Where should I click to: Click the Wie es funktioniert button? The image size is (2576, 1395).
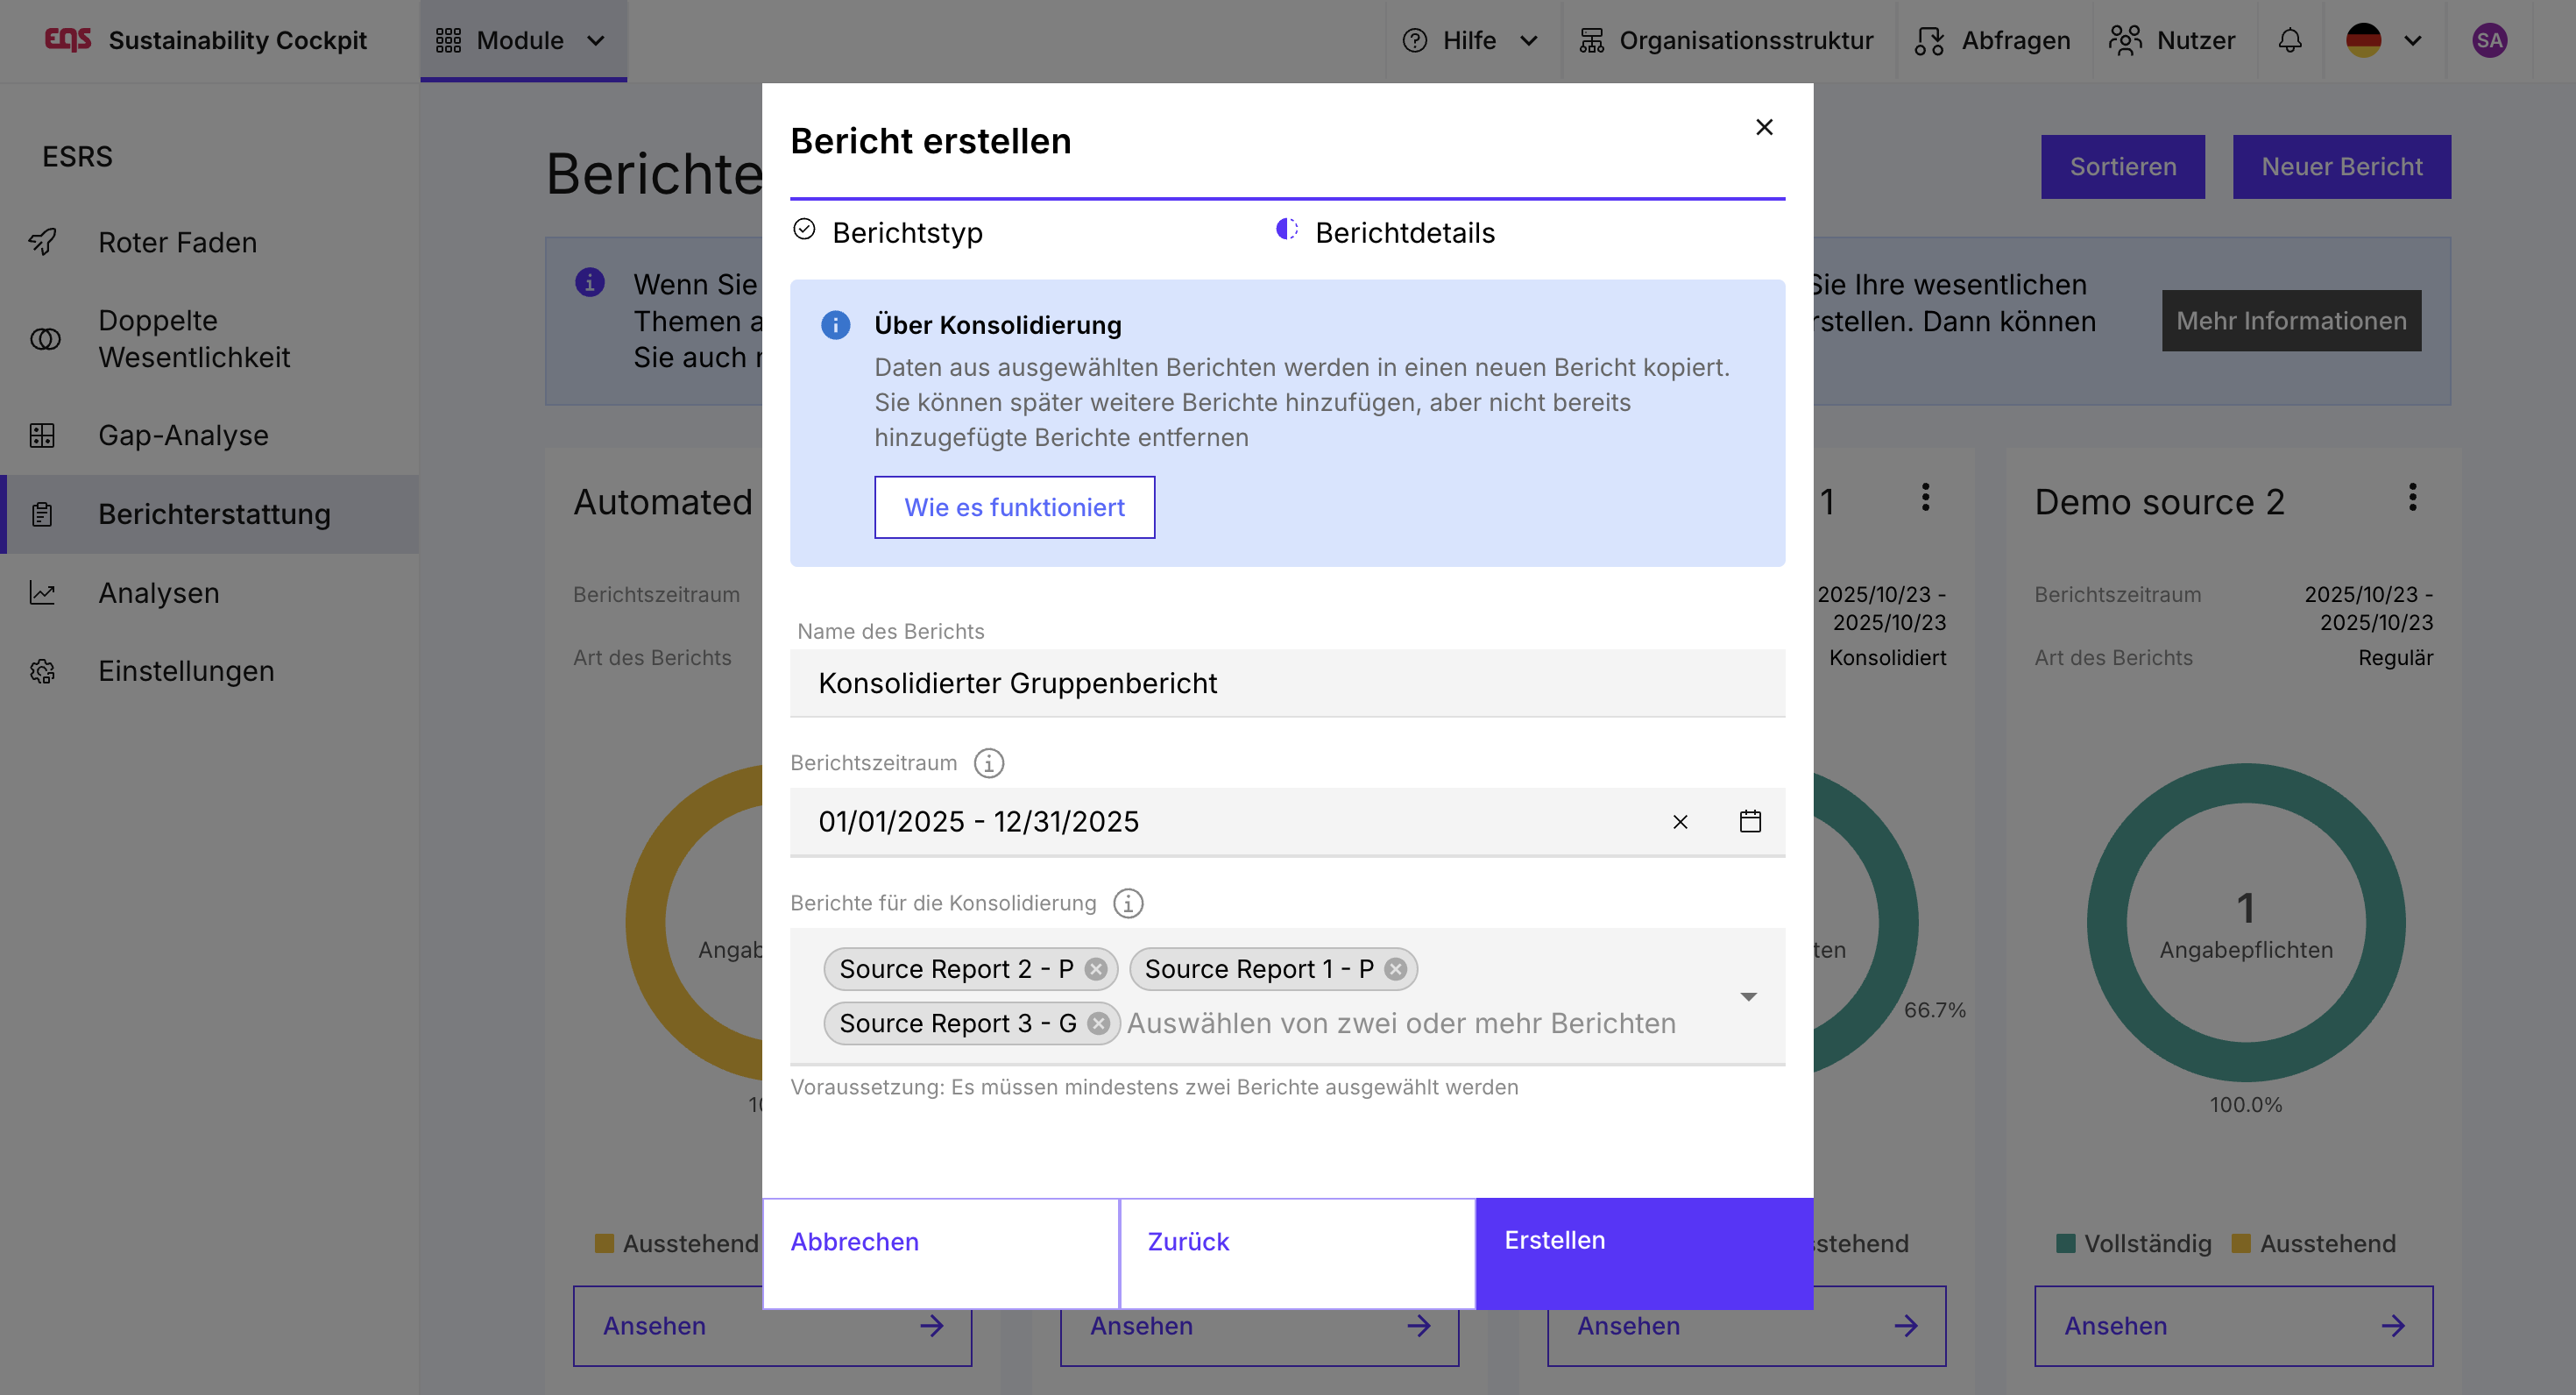point(1014,507)
